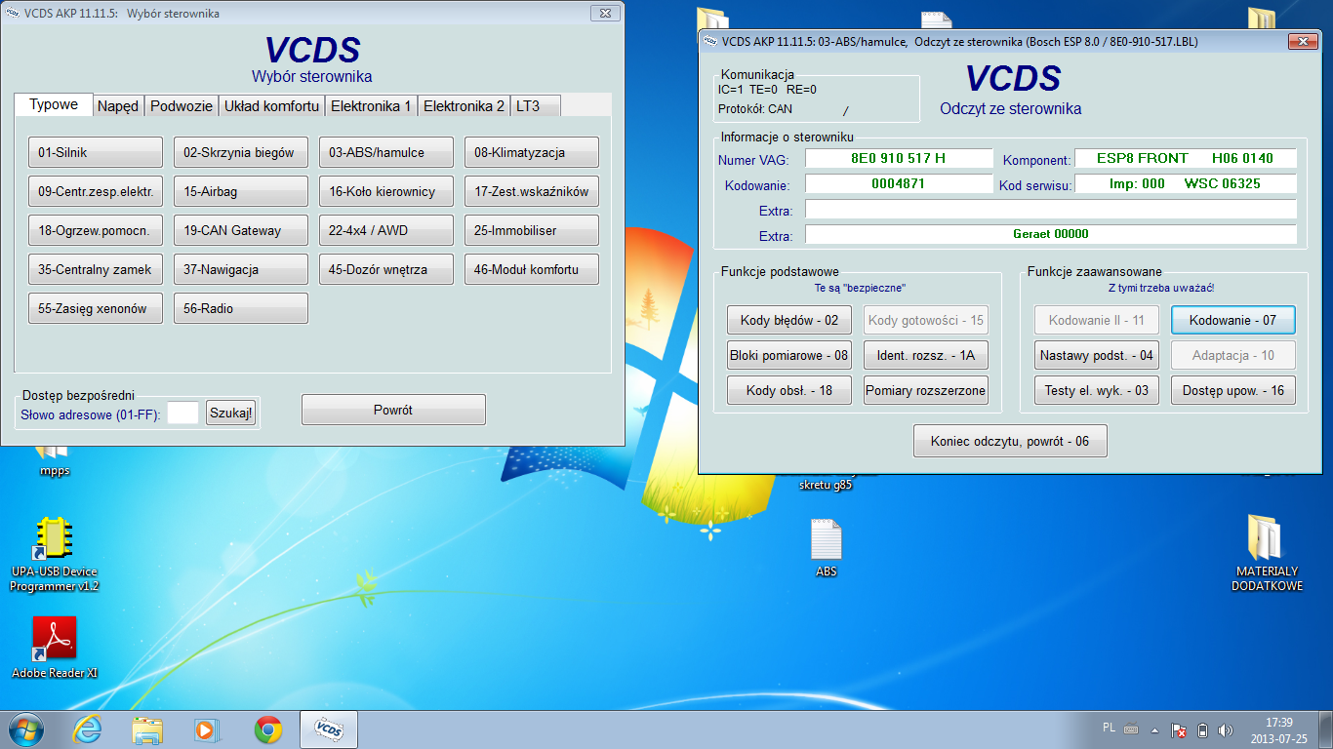Select the 01-Silnik controller
The width and height of the screenshot is (1333, 749).
96,152
